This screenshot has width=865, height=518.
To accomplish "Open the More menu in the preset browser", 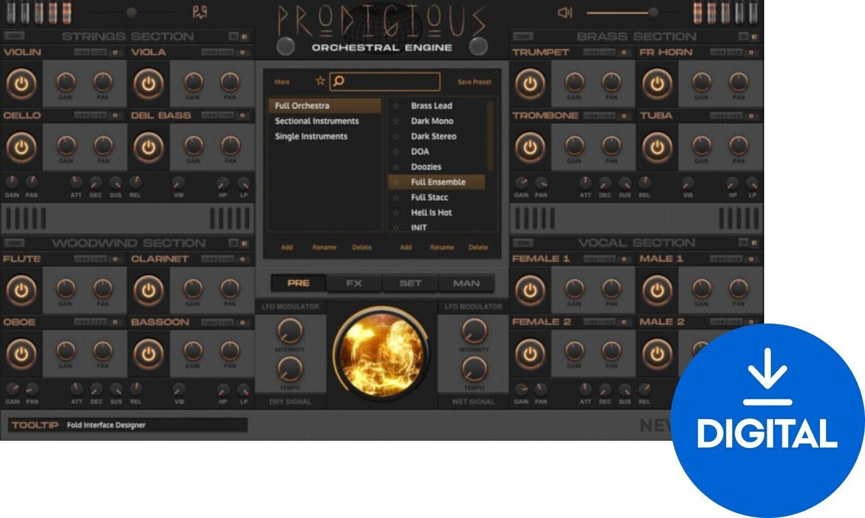I will coord(282,82).
